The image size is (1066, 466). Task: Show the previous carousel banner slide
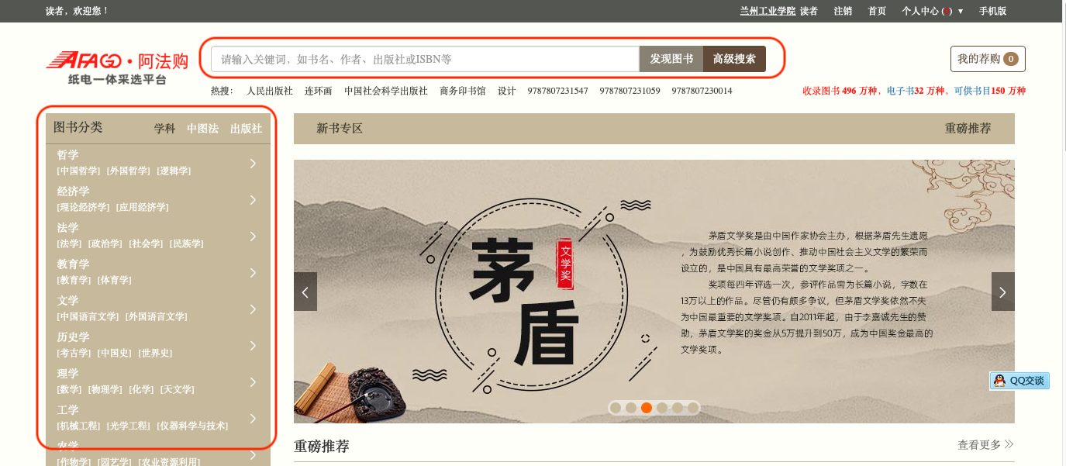(x=305, y=292)
